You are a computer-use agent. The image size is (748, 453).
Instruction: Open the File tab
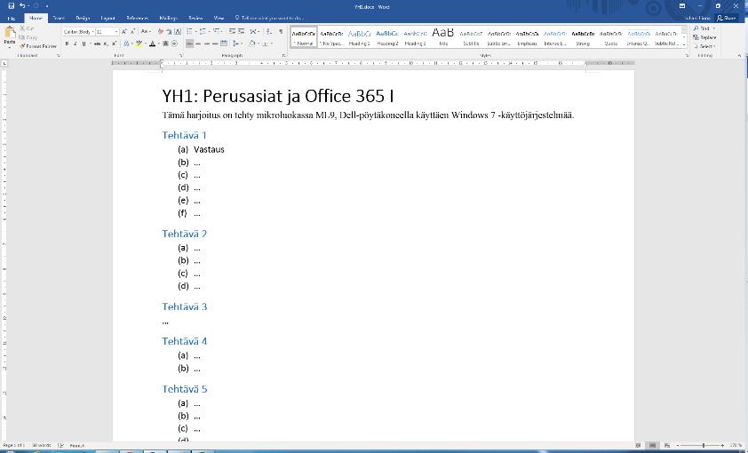click(x=11, y=18)
